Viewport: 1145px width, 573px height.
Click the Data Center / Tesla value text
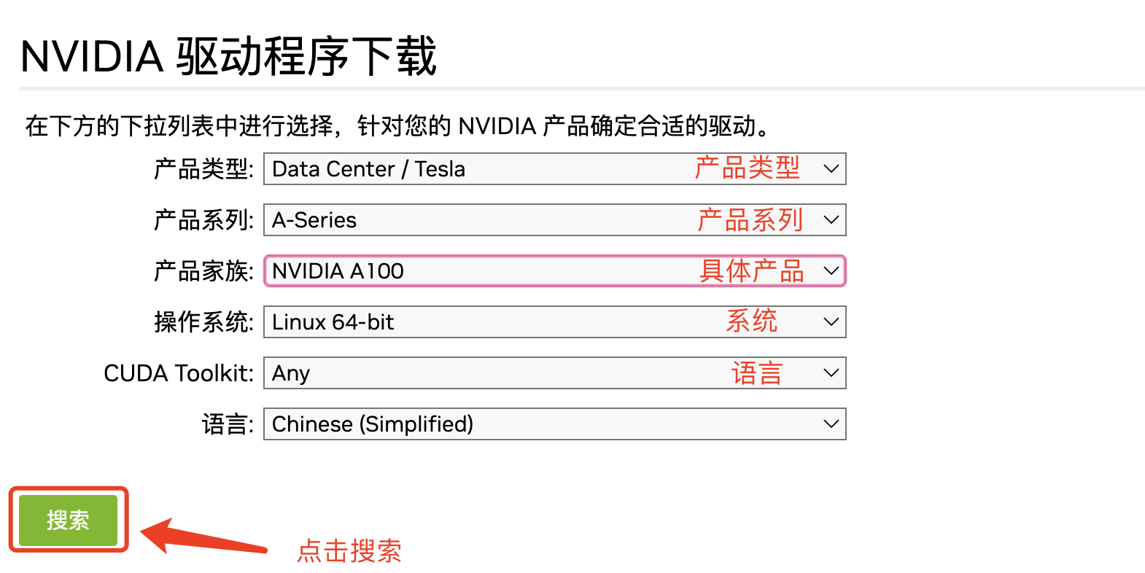367,168
